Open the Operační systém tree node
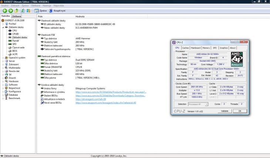270x158 pixels. [x=17, y=58]
